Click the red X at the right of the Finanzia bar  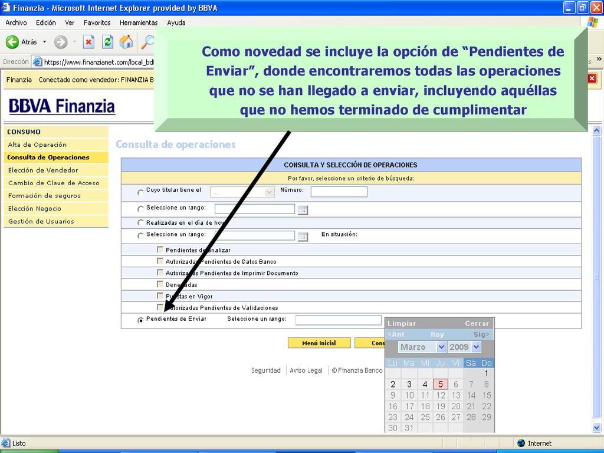592,78
